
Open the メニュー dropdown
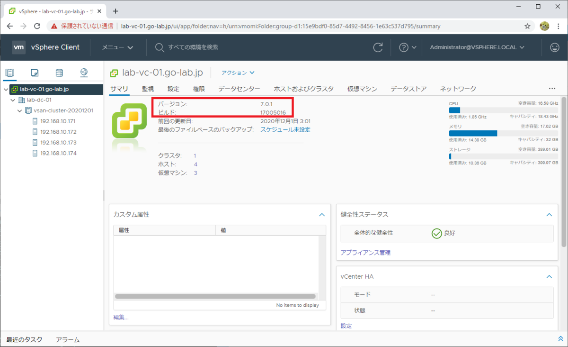[118, 47]
